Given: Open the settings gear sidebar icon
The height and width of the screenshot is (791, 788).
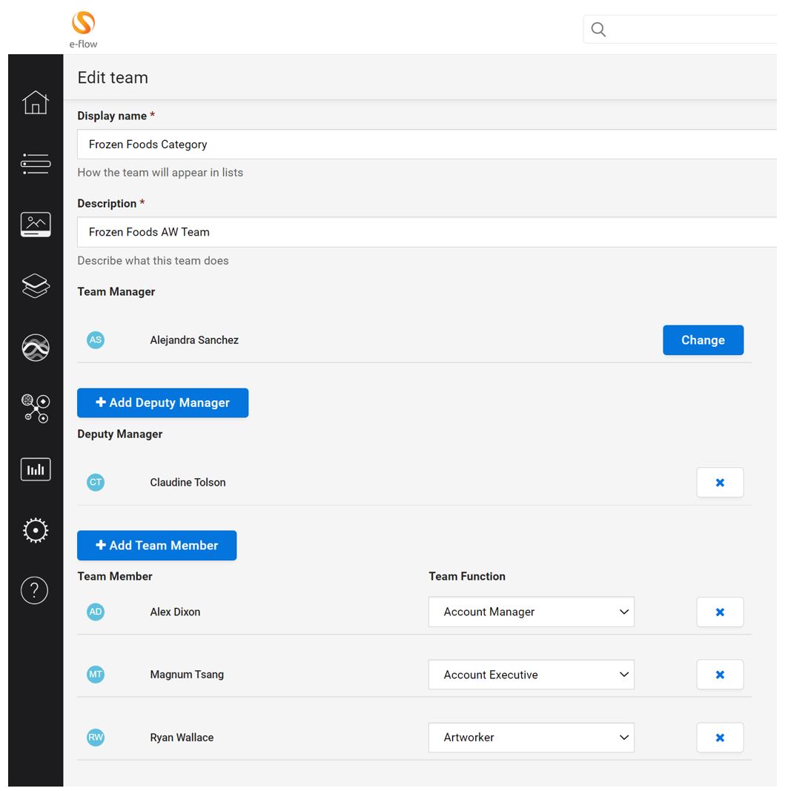Looking at the screenshot, I should (x=36, y=531).
